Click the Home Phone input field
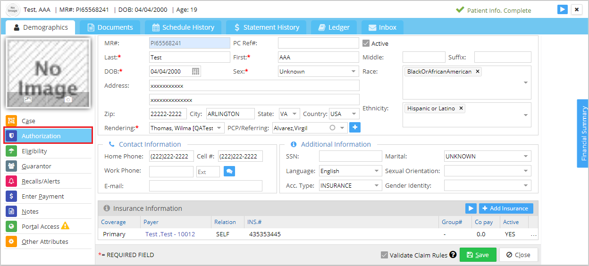This screenshot has width=589, height=266. coord(171,156)
